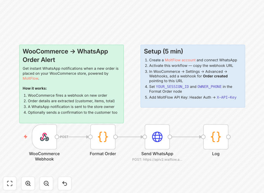264x193 pixels.
Task: Click 'Order details are extracted' list item
Action: pos(71,101)
